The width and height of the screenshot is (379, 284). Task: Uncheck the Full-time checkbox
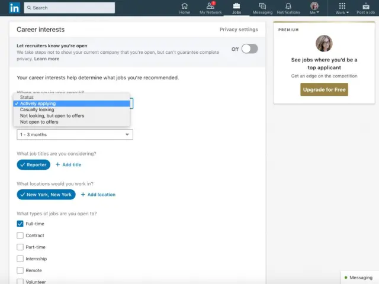tap(20, 224)
